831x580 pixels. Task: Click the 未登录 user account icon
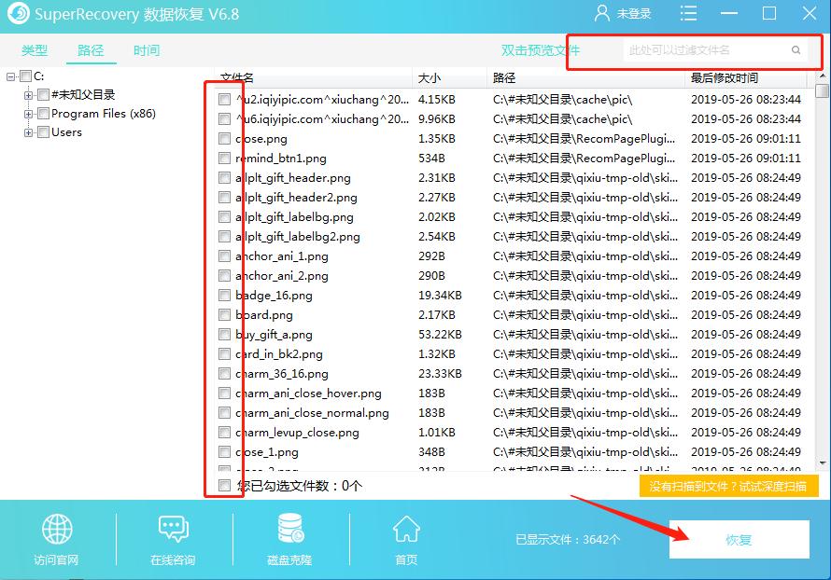(x=602, y=13)
